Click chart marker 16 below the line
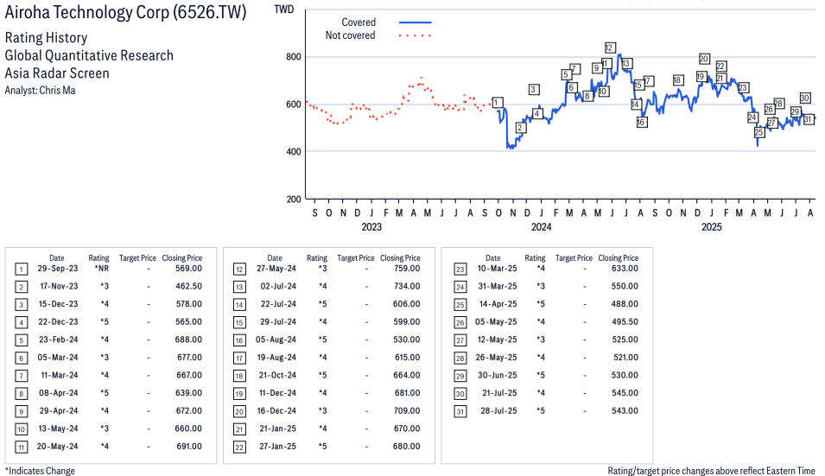This screenshot has height=476, width=825. click(641, 122)
